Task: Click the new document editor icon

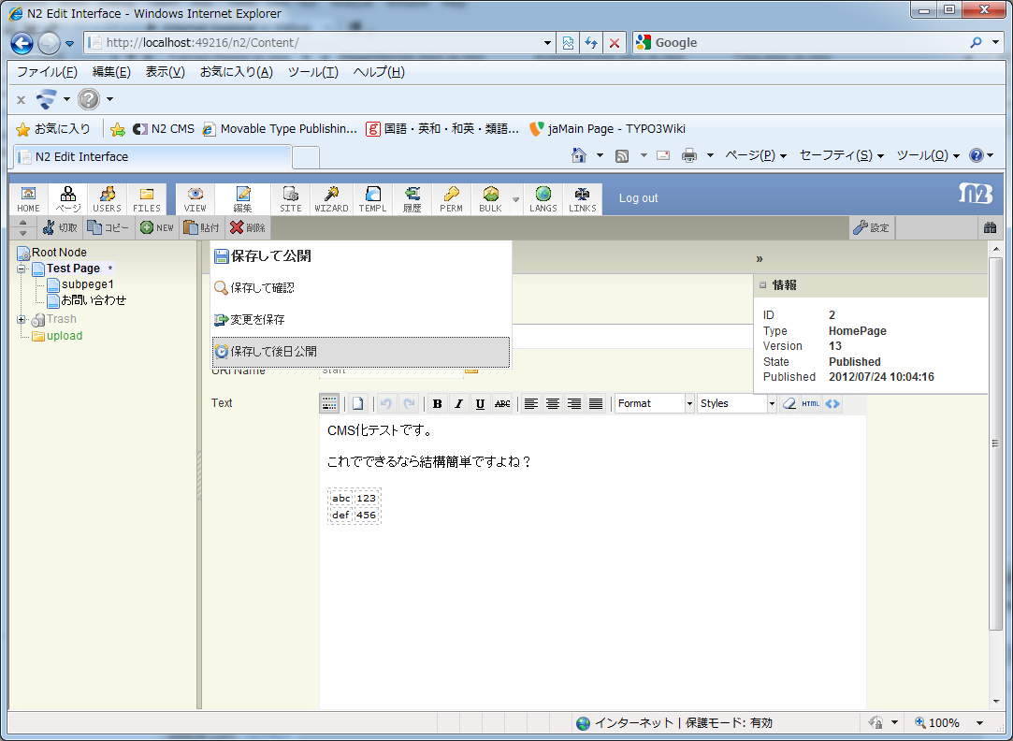Action: tap(358, 404)
